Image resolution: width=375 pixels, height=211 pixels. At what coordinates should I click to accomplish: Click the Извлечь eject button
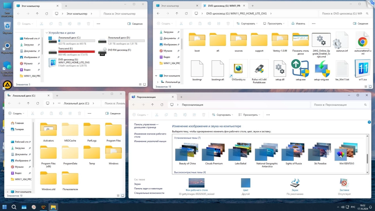point(298,23)
